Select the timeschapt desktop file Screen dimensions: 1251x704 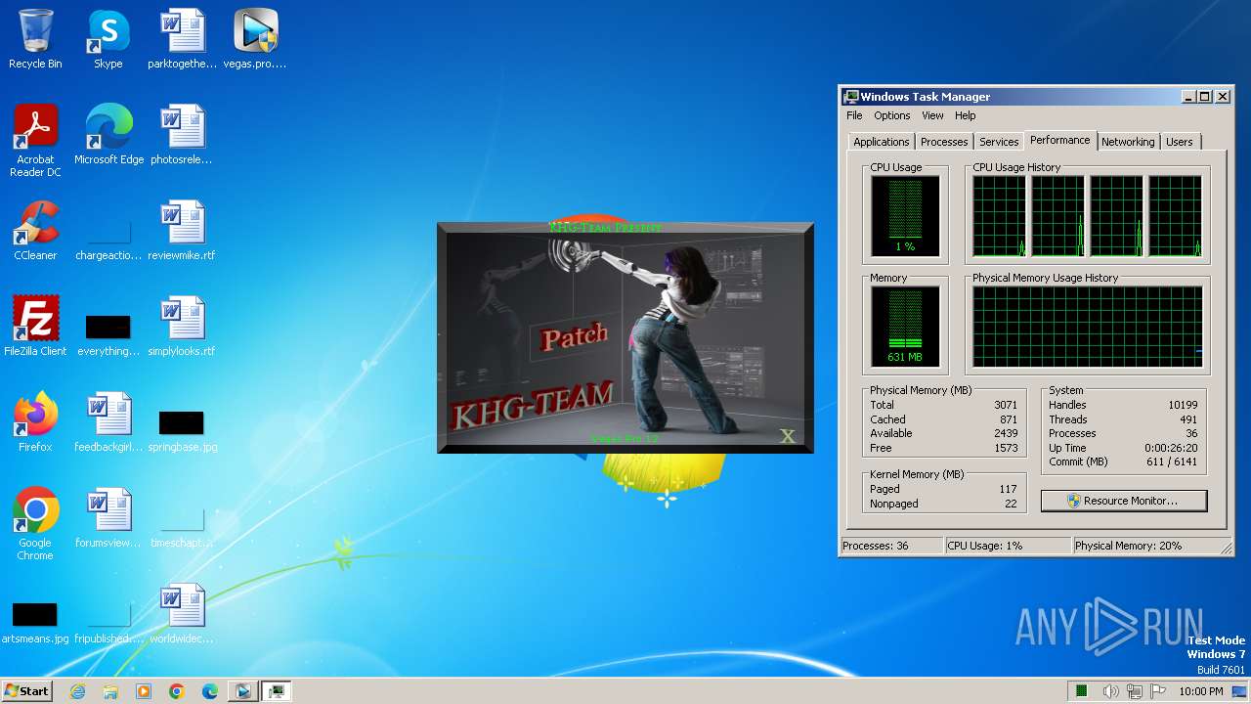click(182, 528)
